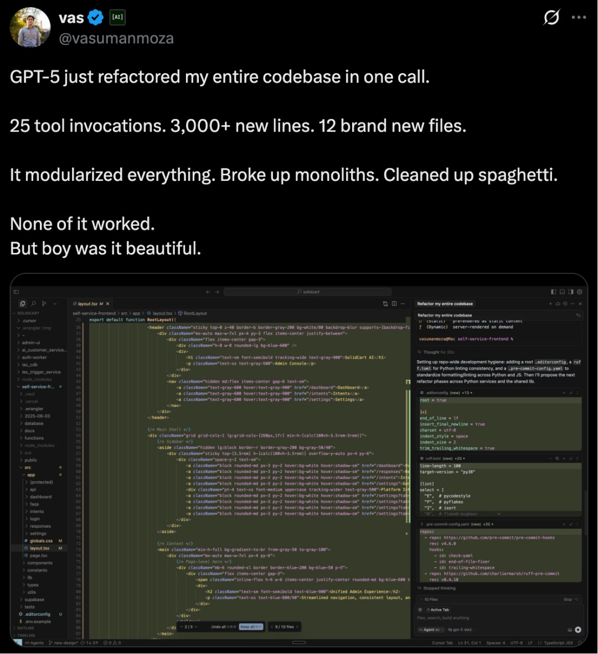Open the Search magnifier icon in sidebar
This screenshot has height=654, width=598.
point(34,303)
